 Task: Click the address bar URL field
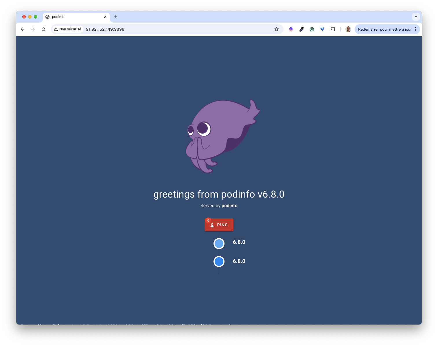point(174,29)
